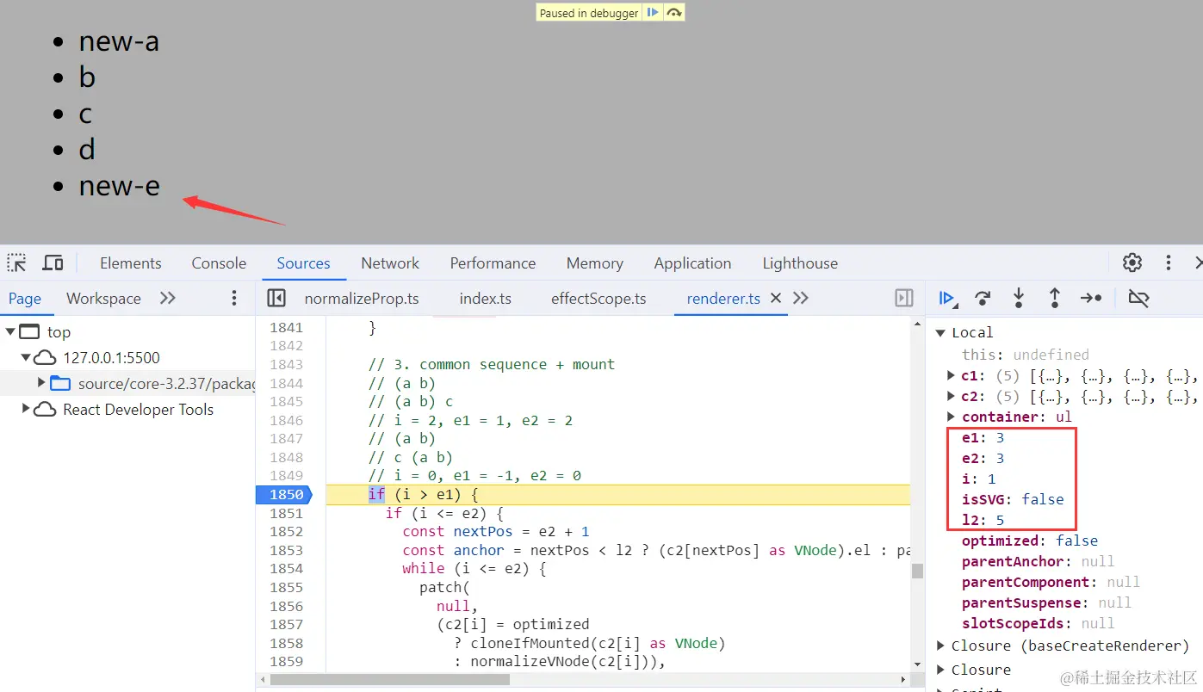Screen dimensions: 1203x692
Task: Resume script from the paused-in-debugger overlay
Action: pyautogui.click(x=653, y=13)
